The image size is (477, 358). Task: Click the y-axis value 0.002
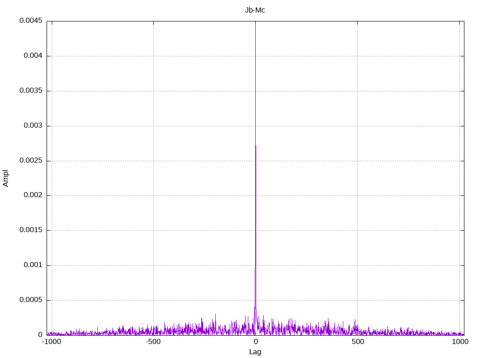pyautogui.click(x=33, y=195)
